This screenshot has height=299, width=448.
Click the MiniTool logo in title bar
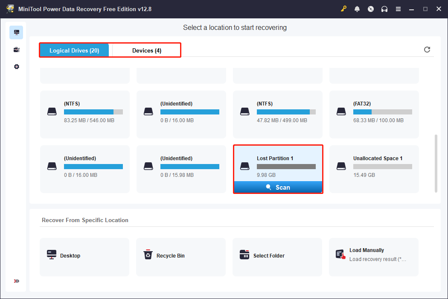tap(9, 9)
